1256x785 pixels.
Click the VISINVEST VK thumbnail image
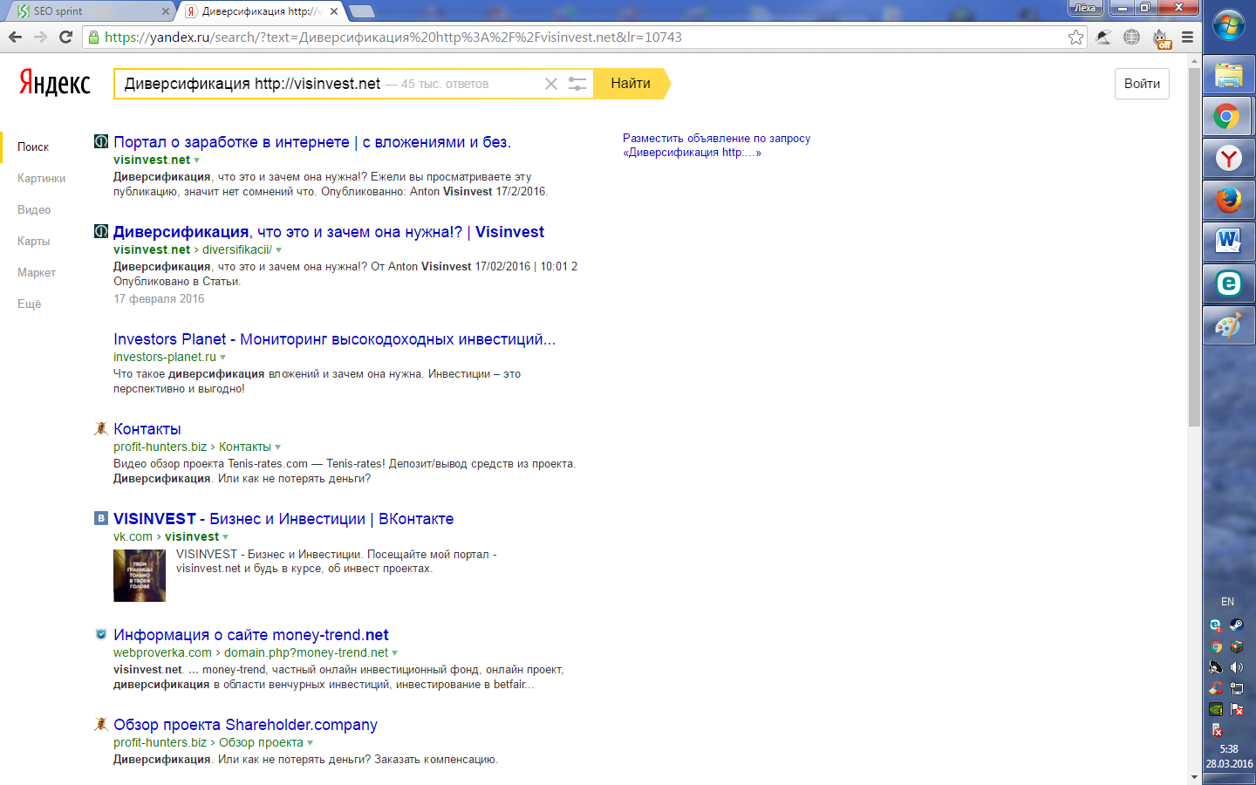point(140,576)
